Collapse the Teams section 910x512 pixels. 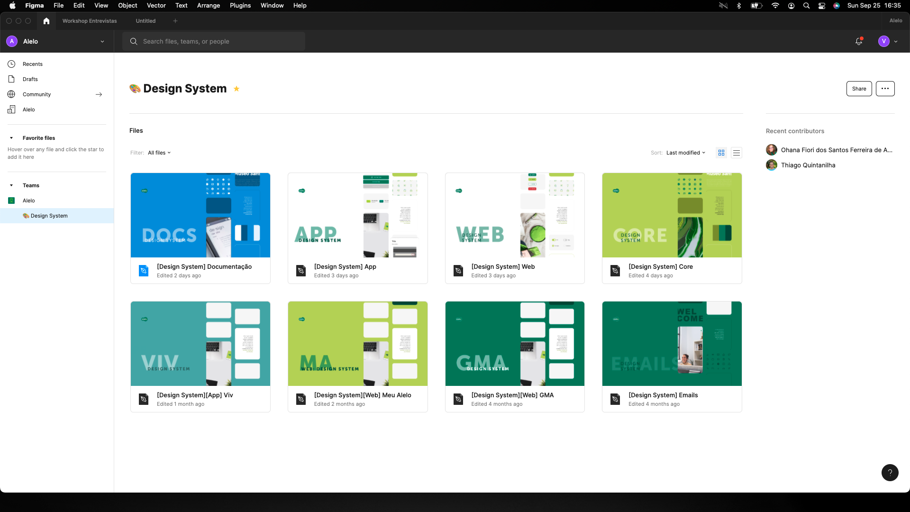tap(11, 185)
